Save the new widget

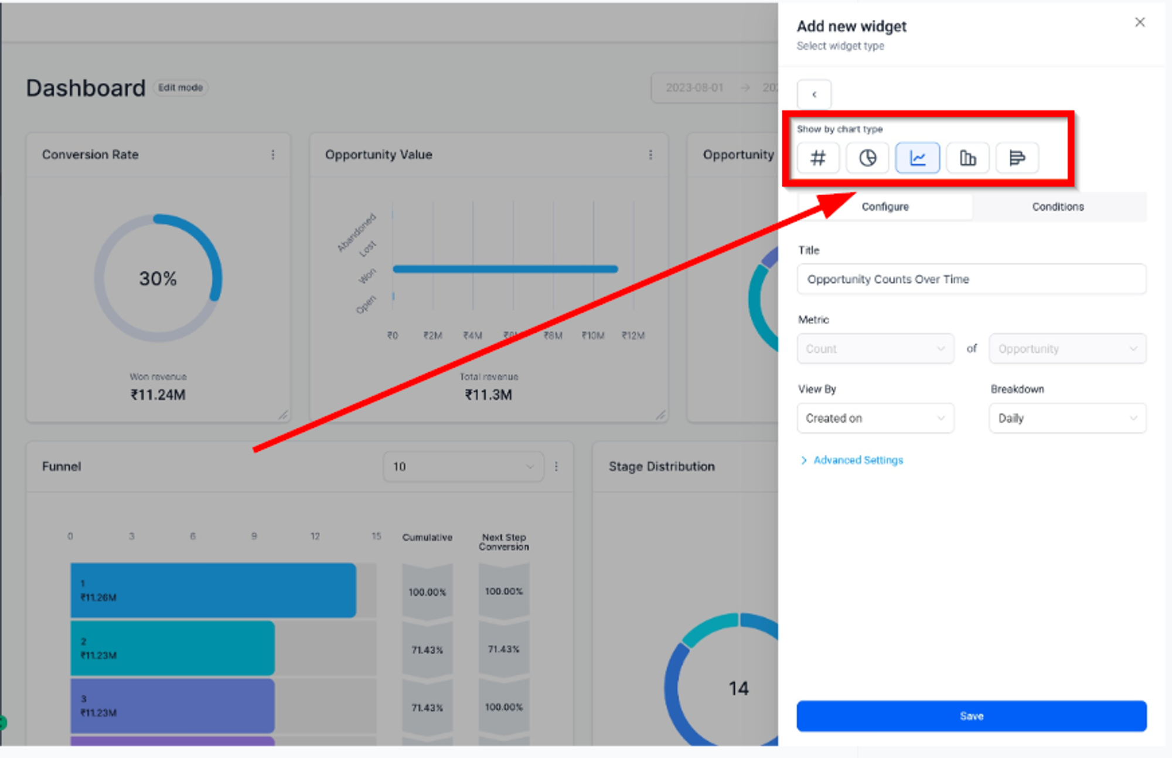[972, 716]
